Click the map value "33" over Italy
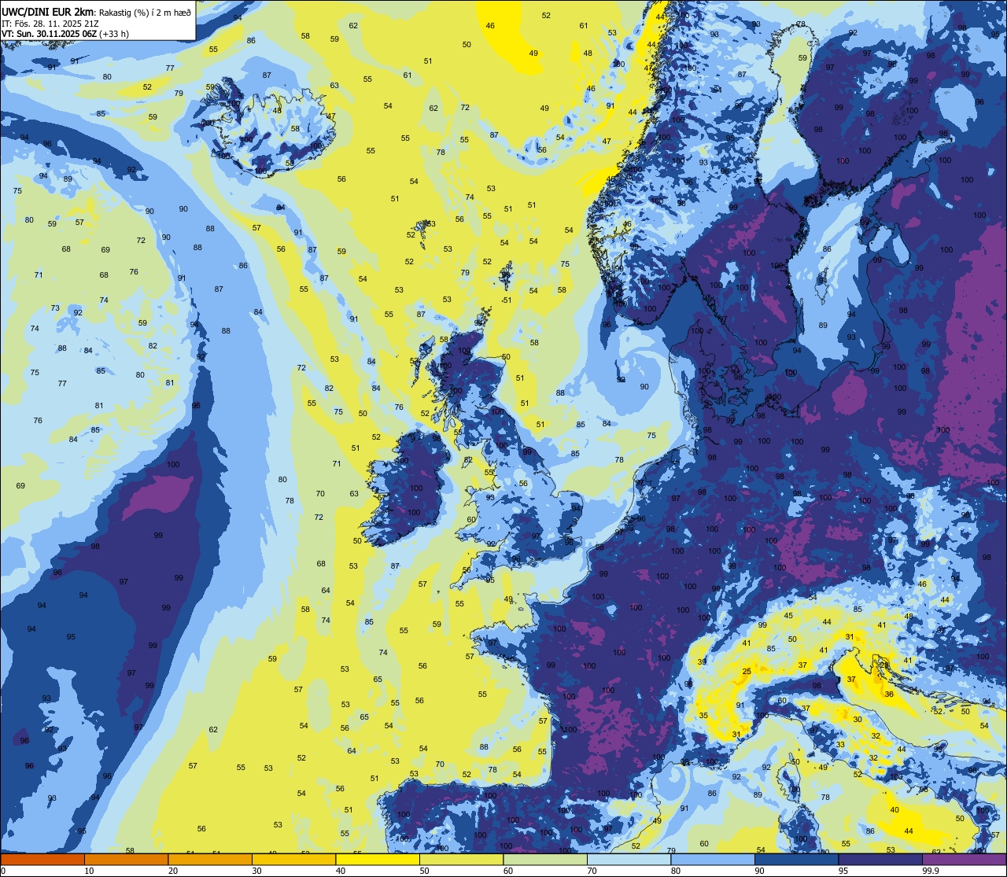The image size is (1007, 877). 840,744
